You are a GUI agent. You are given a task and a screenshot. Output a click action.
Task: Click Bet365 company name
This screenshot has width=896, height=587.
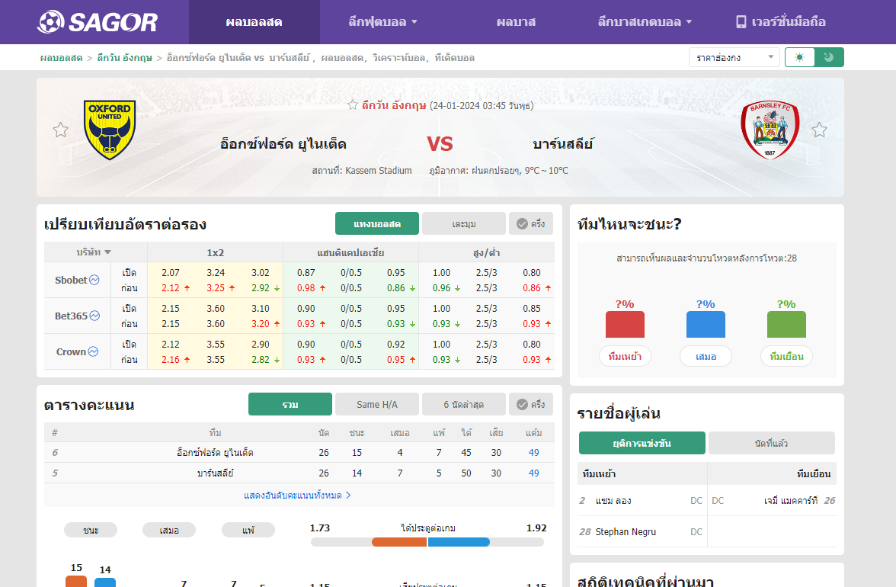pyautogui.click(x=71, y=316)
